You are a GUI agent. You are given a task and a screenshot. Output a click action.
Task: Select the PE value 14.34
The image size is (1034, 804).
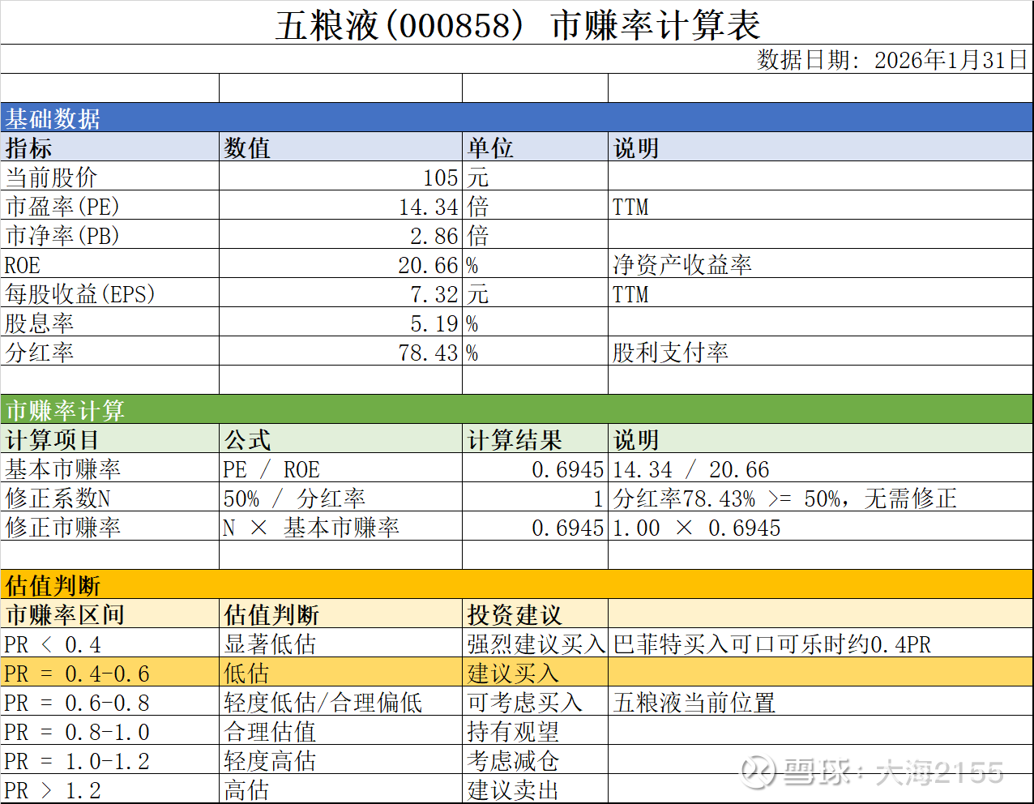pyautogui.click(x=340, y=205)
